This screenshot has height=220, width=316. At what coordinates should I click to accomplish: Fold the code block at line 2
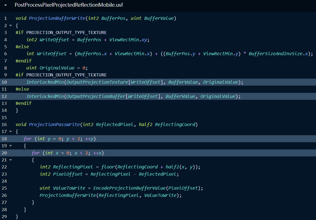tap(11, 26)
